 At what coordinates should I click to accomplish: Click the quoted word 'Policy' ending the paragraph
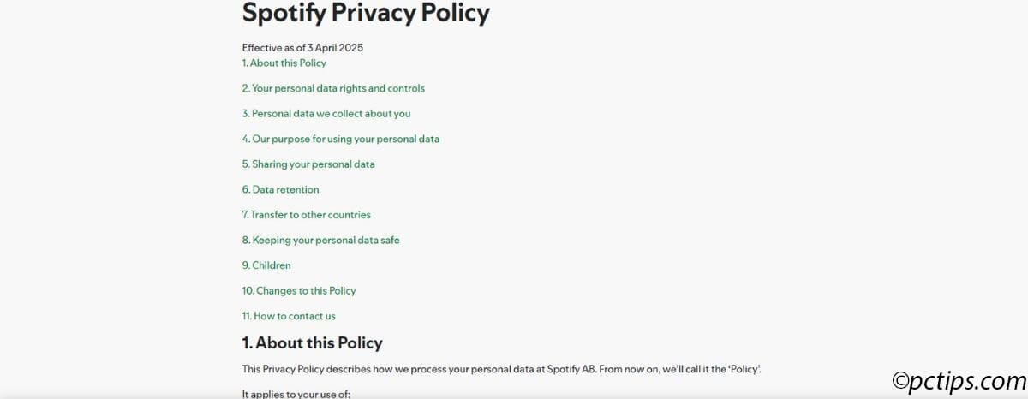[x=744, y=368]
